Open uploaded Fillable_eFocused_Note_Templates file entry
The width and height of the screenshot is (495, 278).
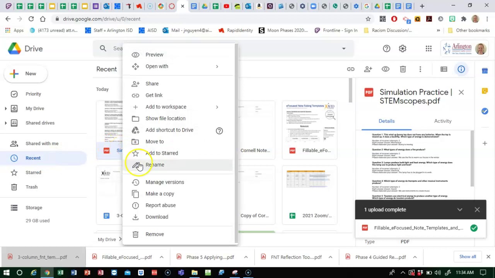[x=420, y=228]
